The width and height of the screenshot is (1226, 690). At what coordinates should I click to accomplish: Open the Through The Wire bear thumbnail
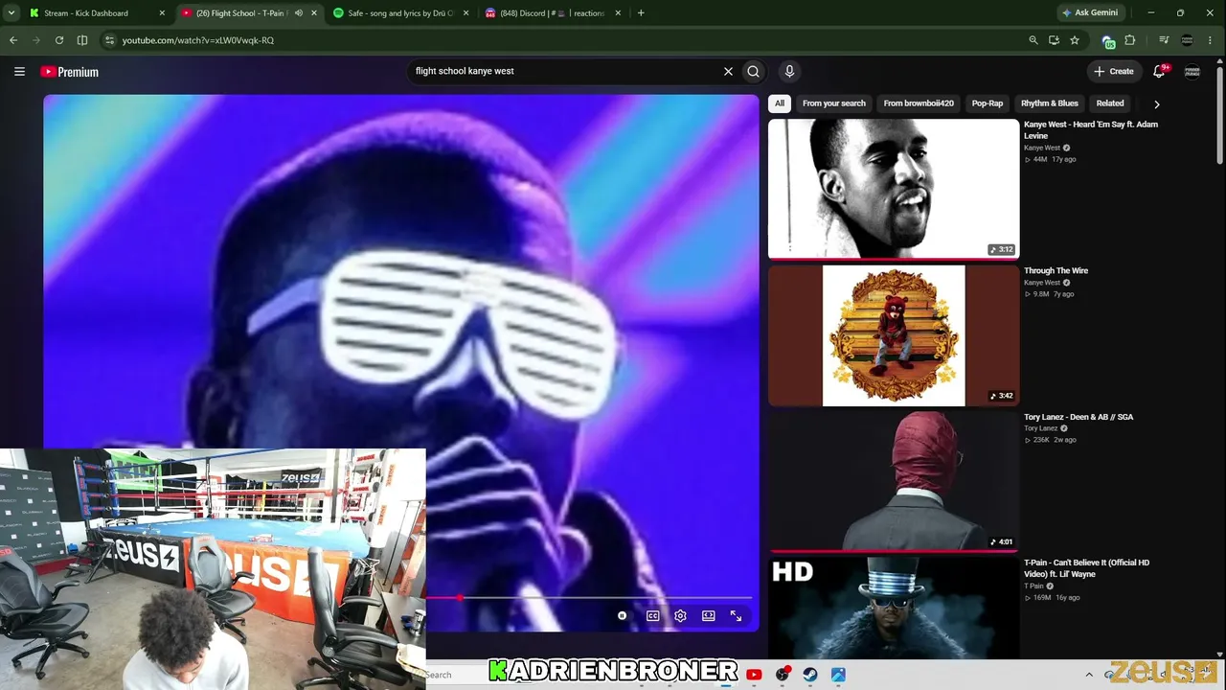point(894,335)
